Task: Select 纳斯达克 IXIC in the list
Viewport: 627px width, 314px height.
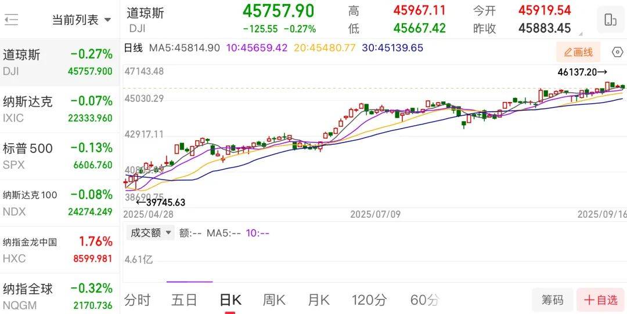Action: pyautogui.click(x=60, y=109)
